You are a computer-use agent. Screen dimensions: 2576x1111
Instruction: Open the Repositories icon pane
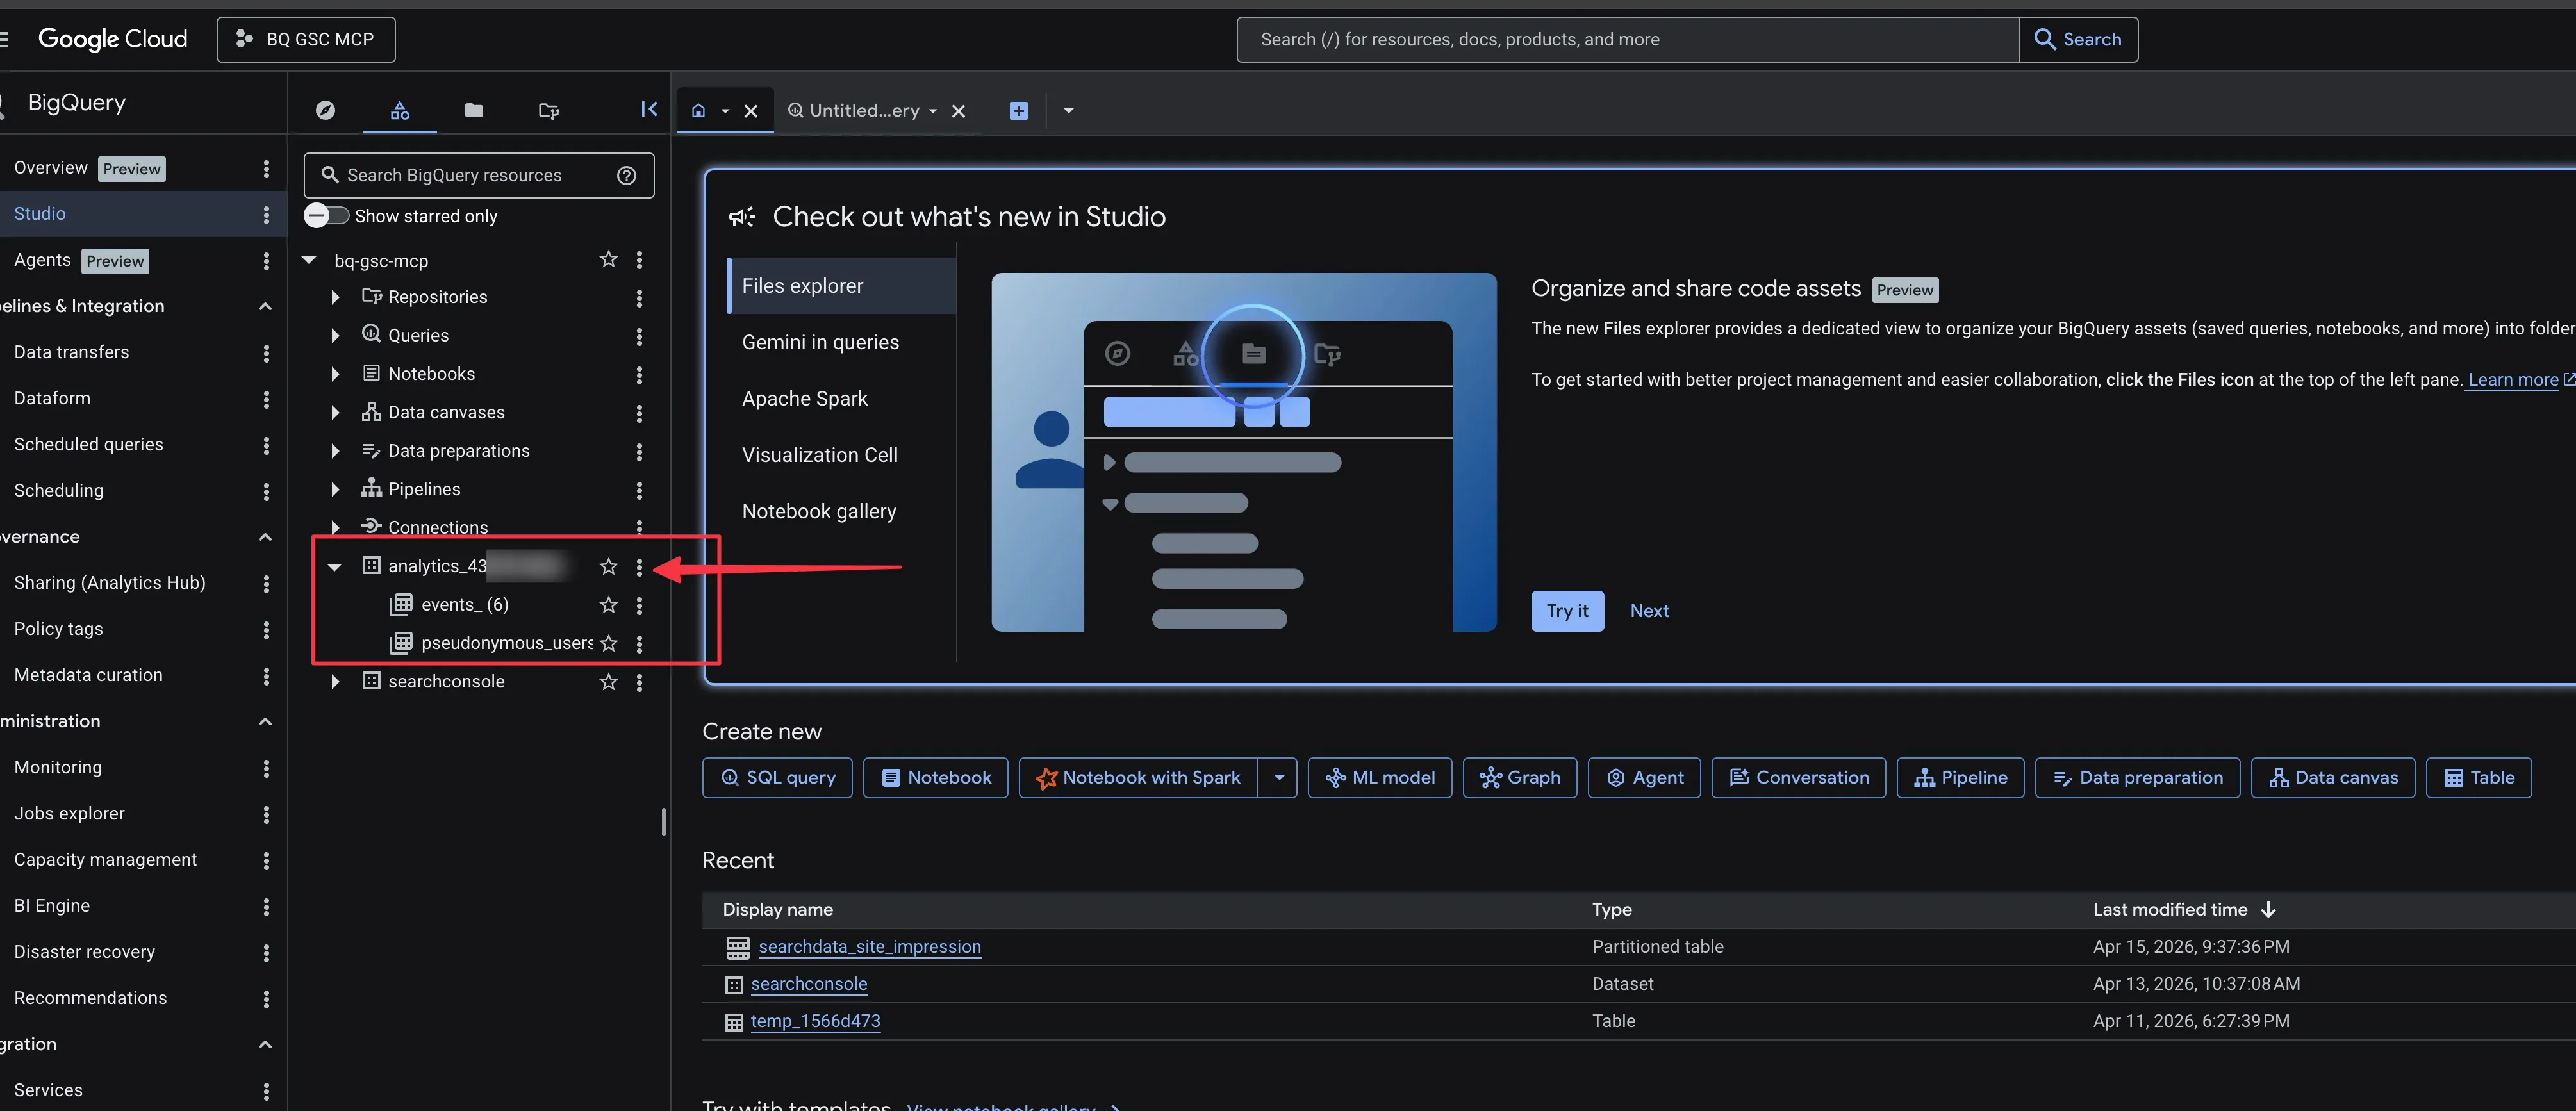click(548, 110)
